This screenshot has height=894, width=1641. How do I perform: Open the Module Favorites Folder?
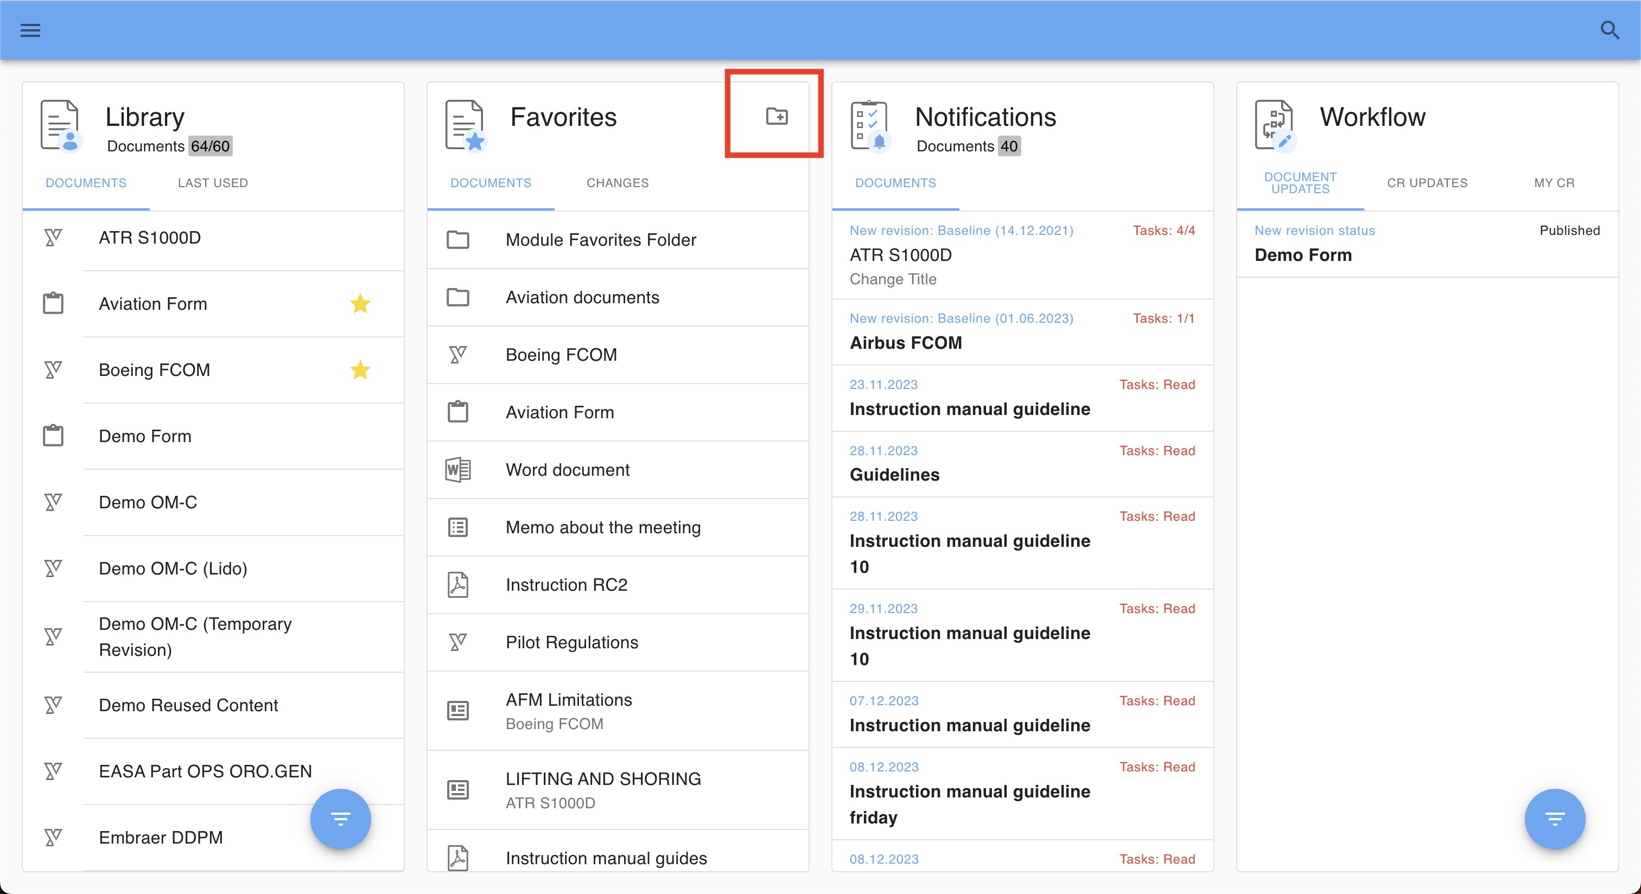[600, 240]
